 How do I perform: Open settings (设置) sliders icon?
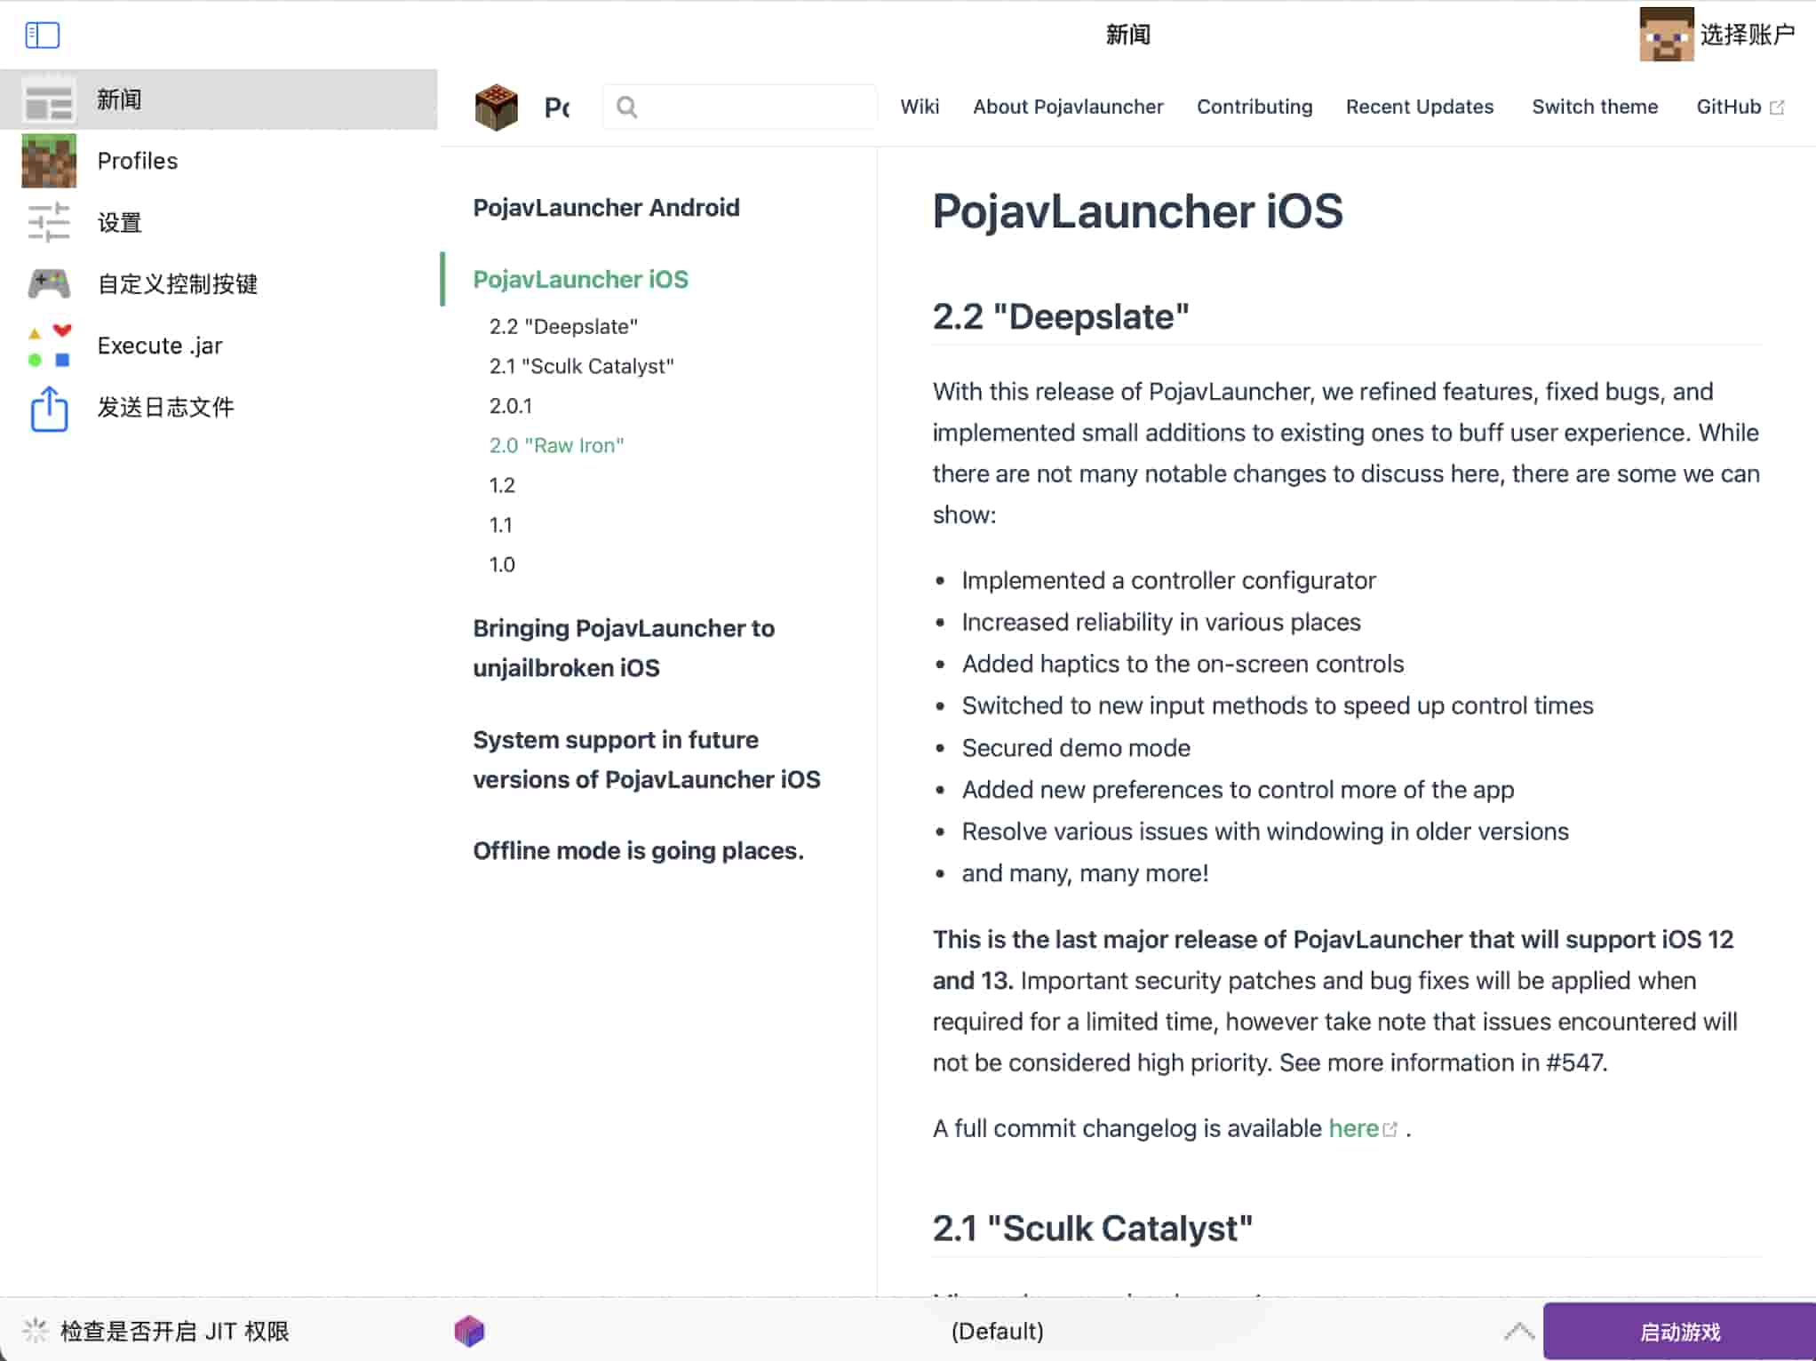(x=49, y=222)
